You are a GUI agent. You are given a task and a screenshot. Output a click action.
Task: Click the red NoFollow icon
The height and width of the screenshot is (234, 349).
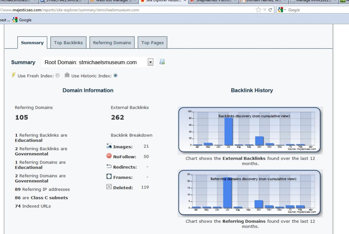[x=109, y=156]
